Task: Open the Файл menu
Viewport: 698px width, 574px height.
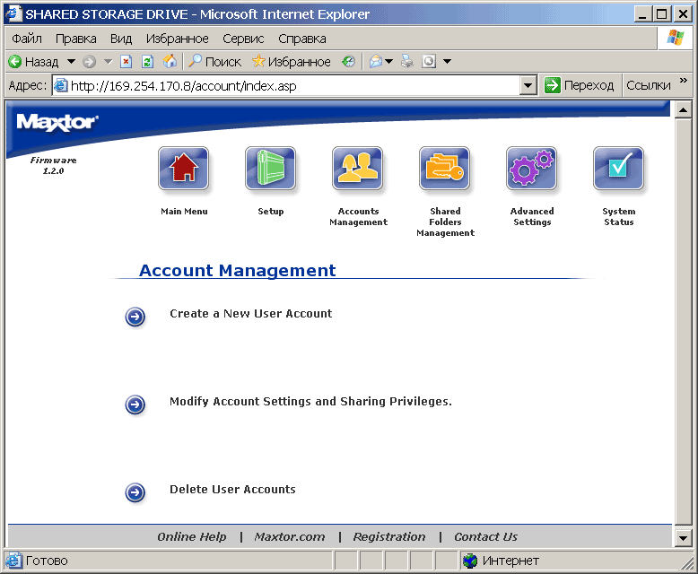Action: click(27, 39)
